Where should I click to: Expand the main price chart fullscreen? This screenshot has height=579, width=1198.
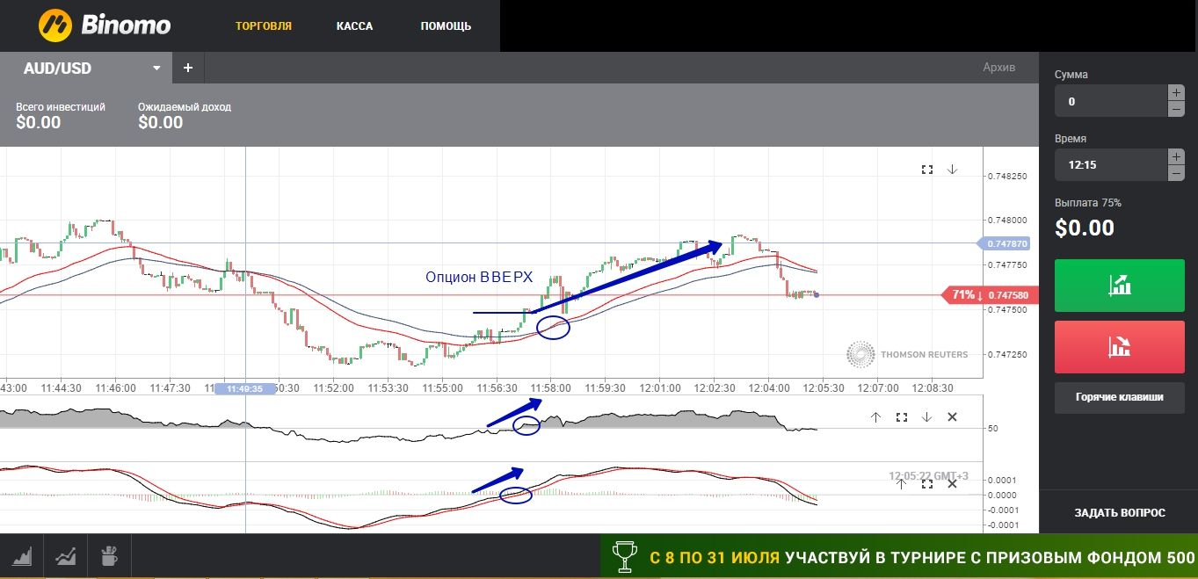tap(926, 169)
